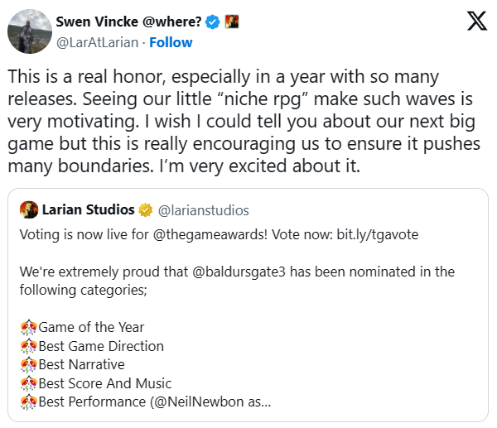Click the X logo in the corner

477,22
